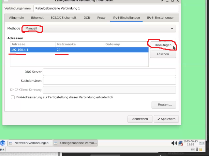Enable IPv4 addressing required checkbox
209x156 pixels.
pos(13,97)
